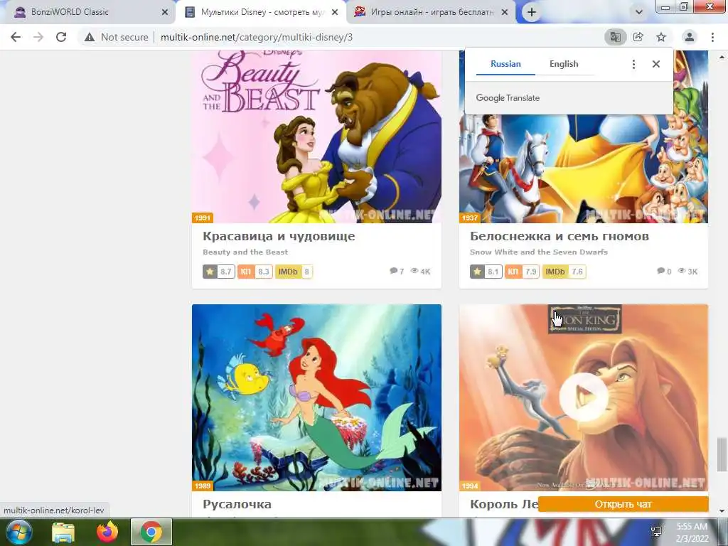Viewport: 728px width, 546px height.
Task: Click the taskbar clock showing 5:55 AM
Action: pyautogui.click(x=692, y=532)
